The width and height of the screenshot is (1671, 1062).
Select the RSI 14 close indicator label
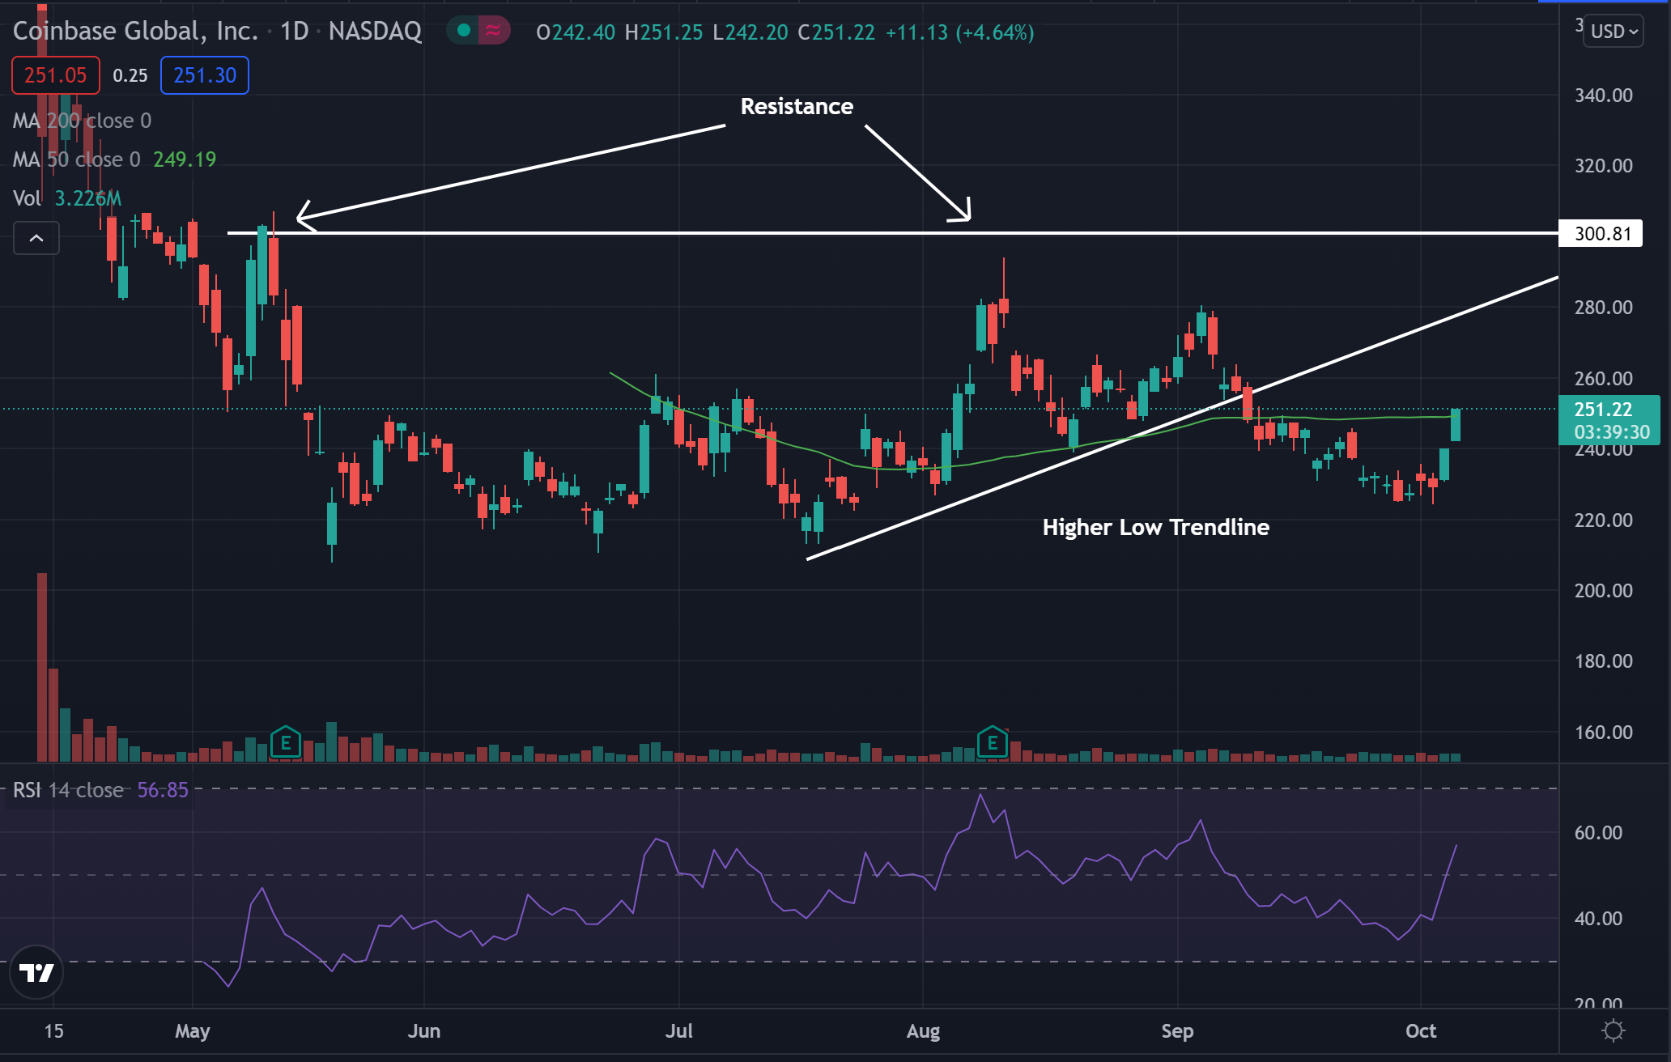[x=69, y=790]
